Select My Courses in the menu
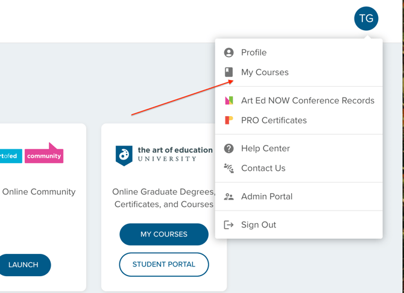This screenshot has width=404, height=293. point(265,72)
